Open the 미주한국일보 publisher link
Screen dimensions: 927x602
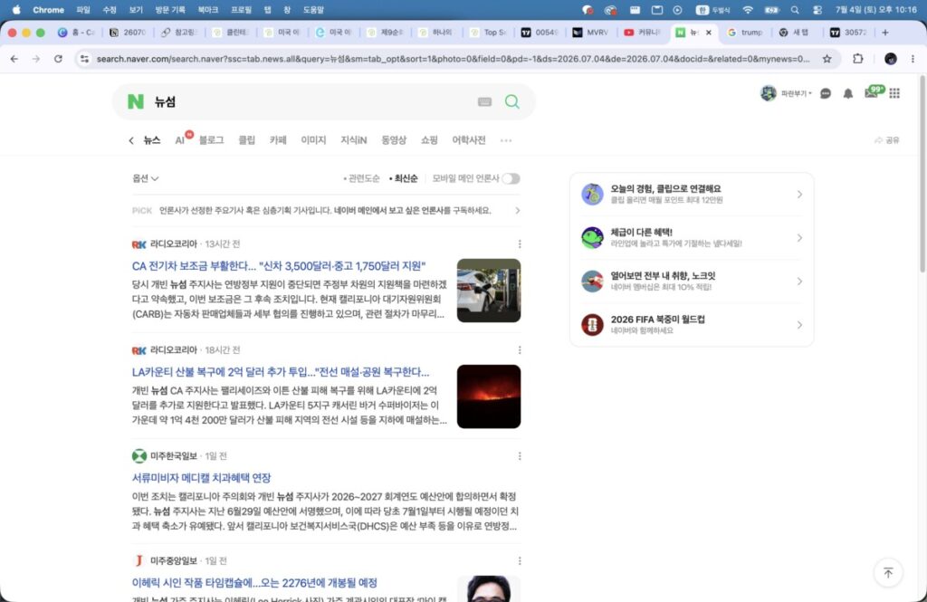pyautogui.click(x=173, y=456)
